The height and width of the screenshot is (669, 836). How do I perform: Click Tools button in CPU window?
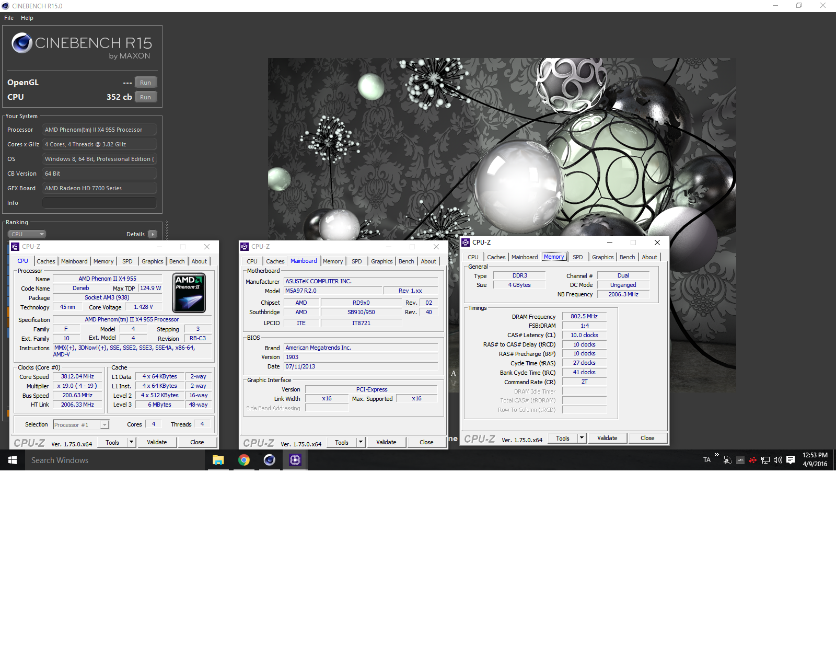112,442
